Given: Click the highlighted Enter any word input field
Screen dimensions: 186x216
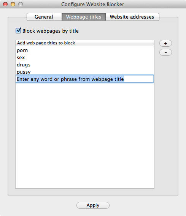Looking at the screenshot, I should [85, 79].
